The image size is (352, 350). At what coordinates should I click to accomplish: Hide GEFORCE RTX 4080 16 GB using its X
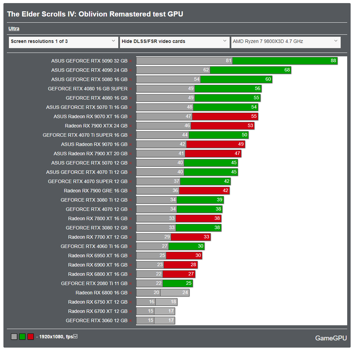tap(131, 98)
